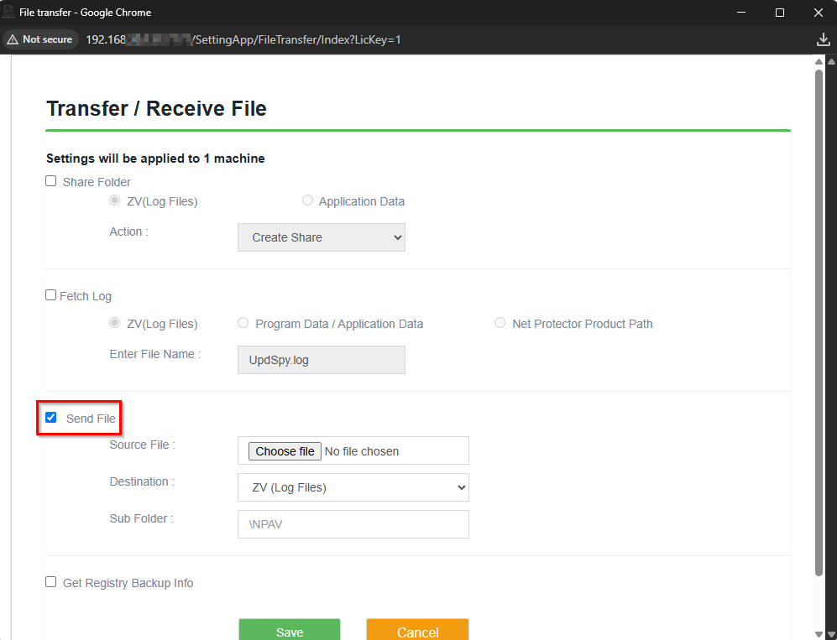This screenshot has width=837, height=640.
Task: Click the green Save button
Action: (x=290, y=630)
